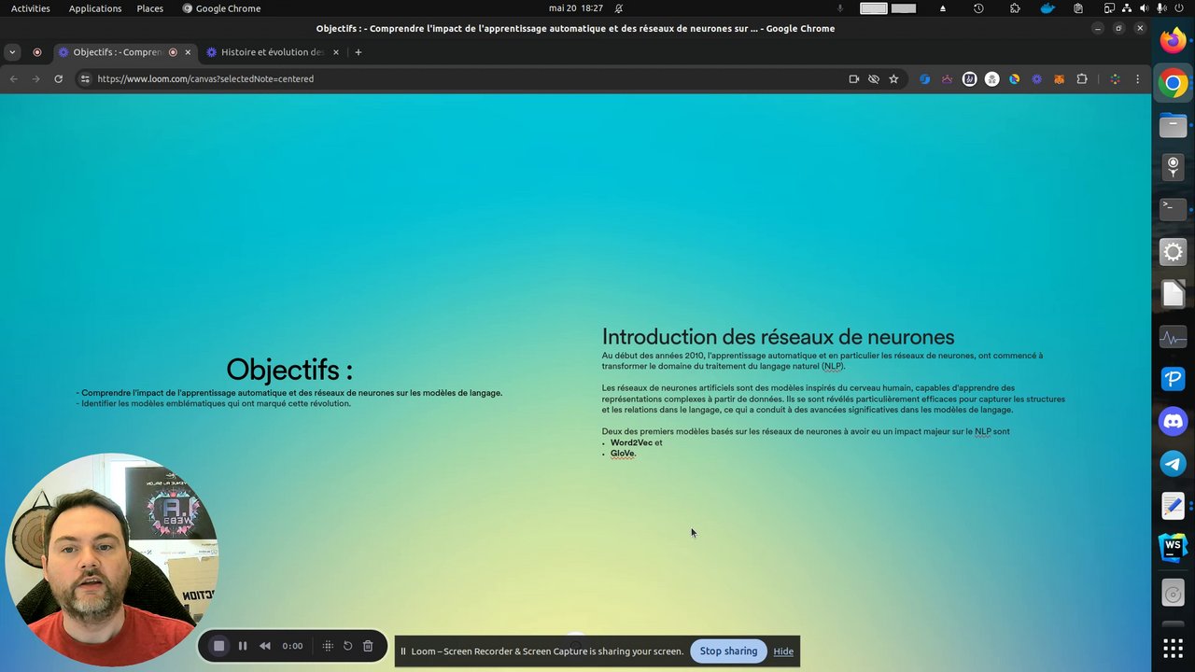Delete the recording with the trash icon
This screenshot has height=672, width=1195.
(368, 646)
